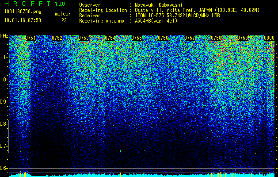Select the 0753 time marker
The image size is (278, 177).
(84, 38)
